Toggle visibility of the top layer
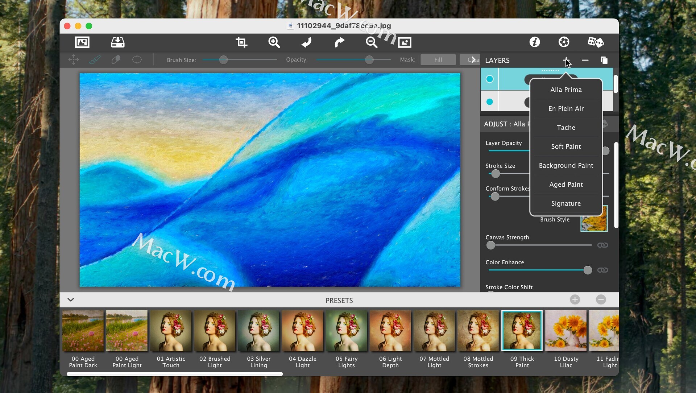 (x=490, y=79)
